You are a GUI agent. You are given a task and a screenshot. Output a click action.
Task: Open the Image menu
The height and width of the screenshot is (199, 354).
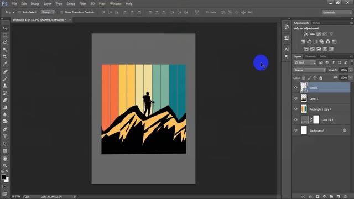coord(35,4)
